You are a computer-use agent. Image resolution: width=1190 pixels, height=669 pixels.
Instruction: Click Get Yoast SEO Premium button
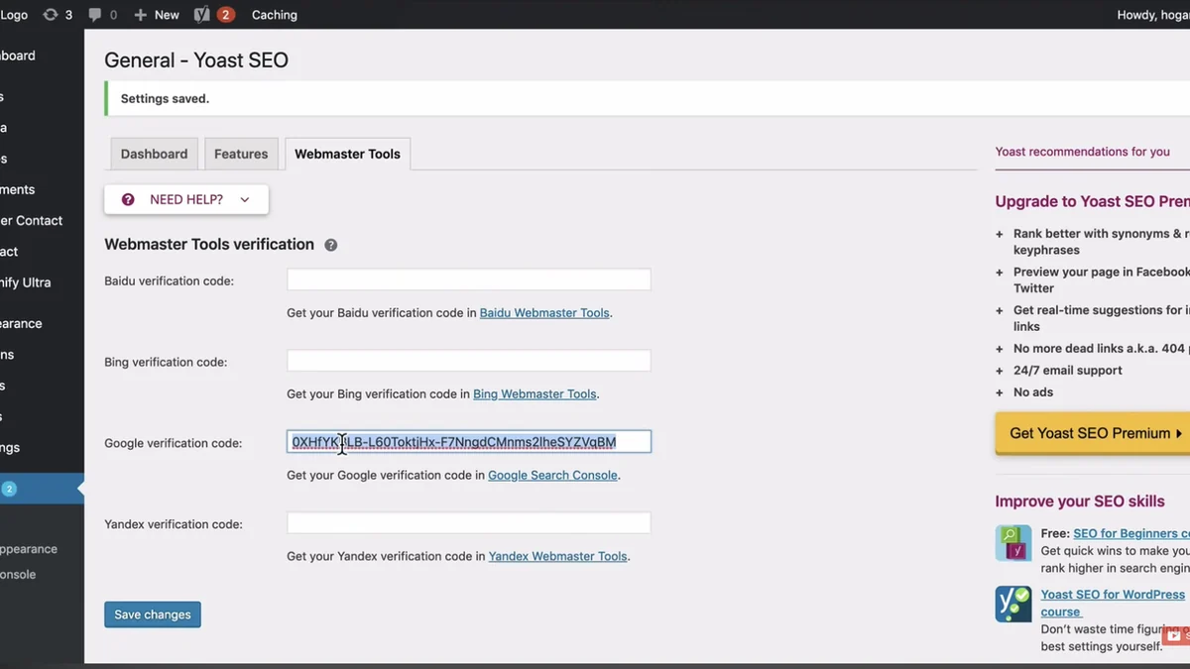click(x=1092, y=433)
